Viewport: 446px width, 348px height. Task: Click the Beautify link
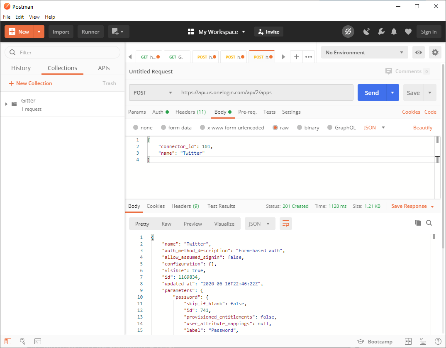click(x=423, y=127)
